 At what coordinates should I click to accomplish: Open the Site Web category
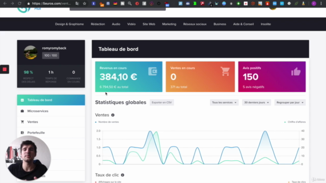149,24
